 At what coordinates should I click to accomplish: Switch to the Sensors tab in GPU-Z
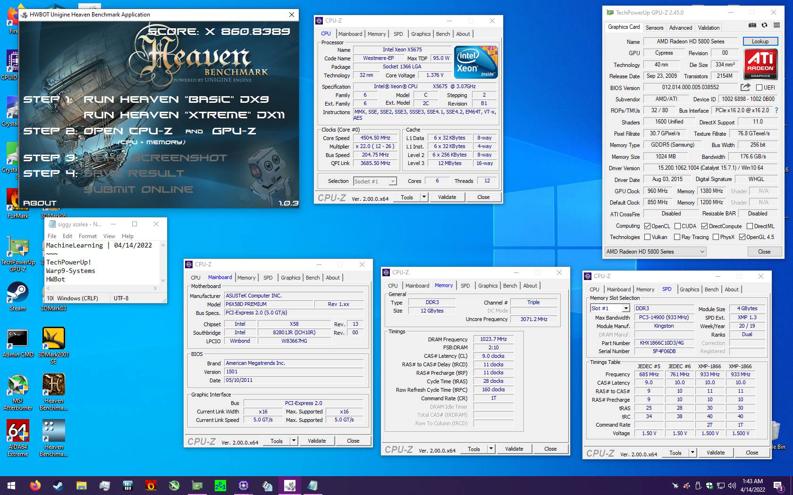[654, 28]
